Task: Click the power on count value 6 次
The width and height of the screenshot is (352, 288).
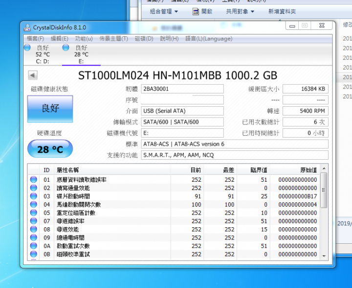Action: tap(305, 122)
